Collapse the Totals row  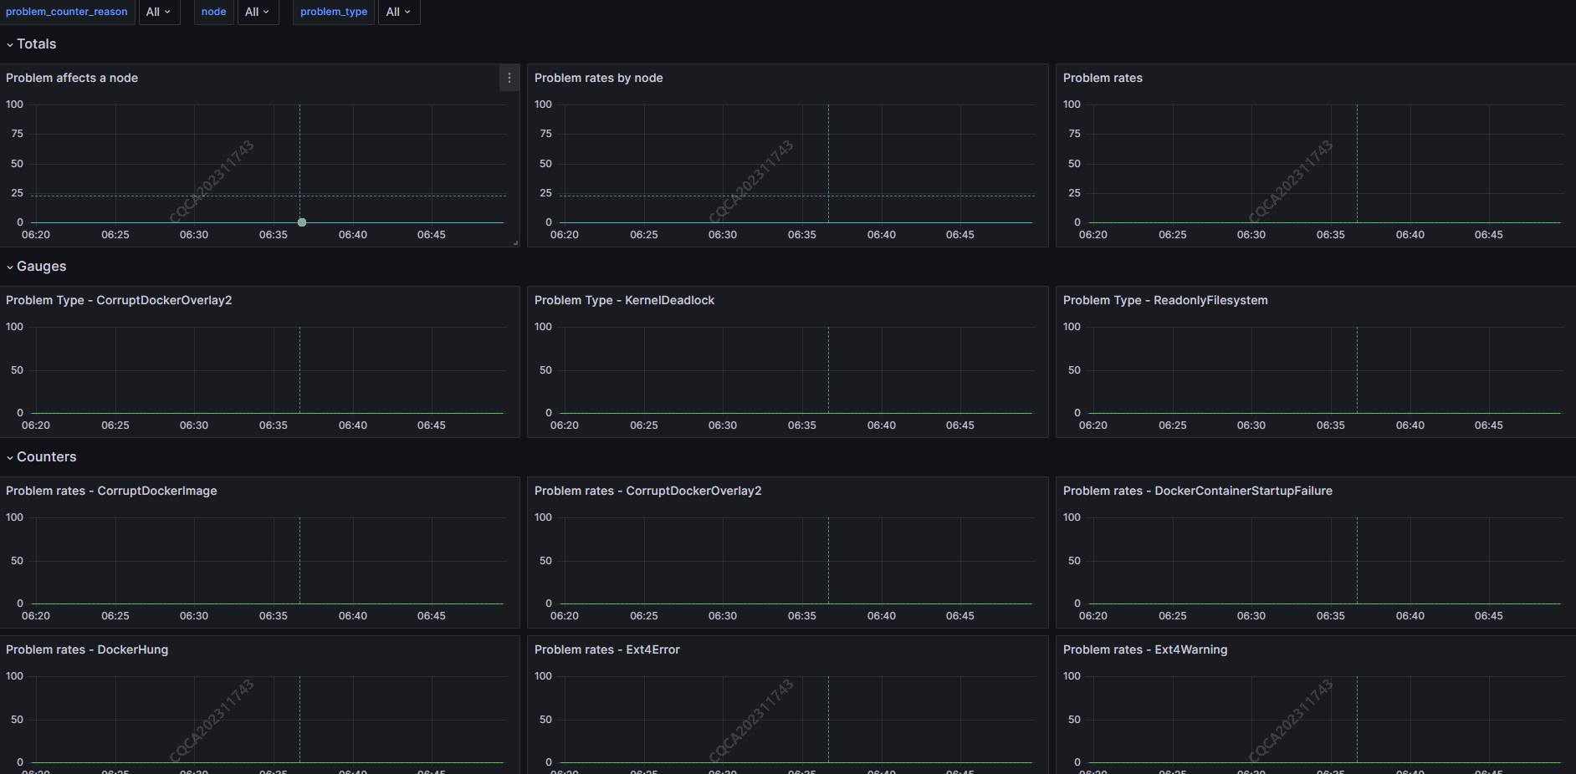(31, 44)
